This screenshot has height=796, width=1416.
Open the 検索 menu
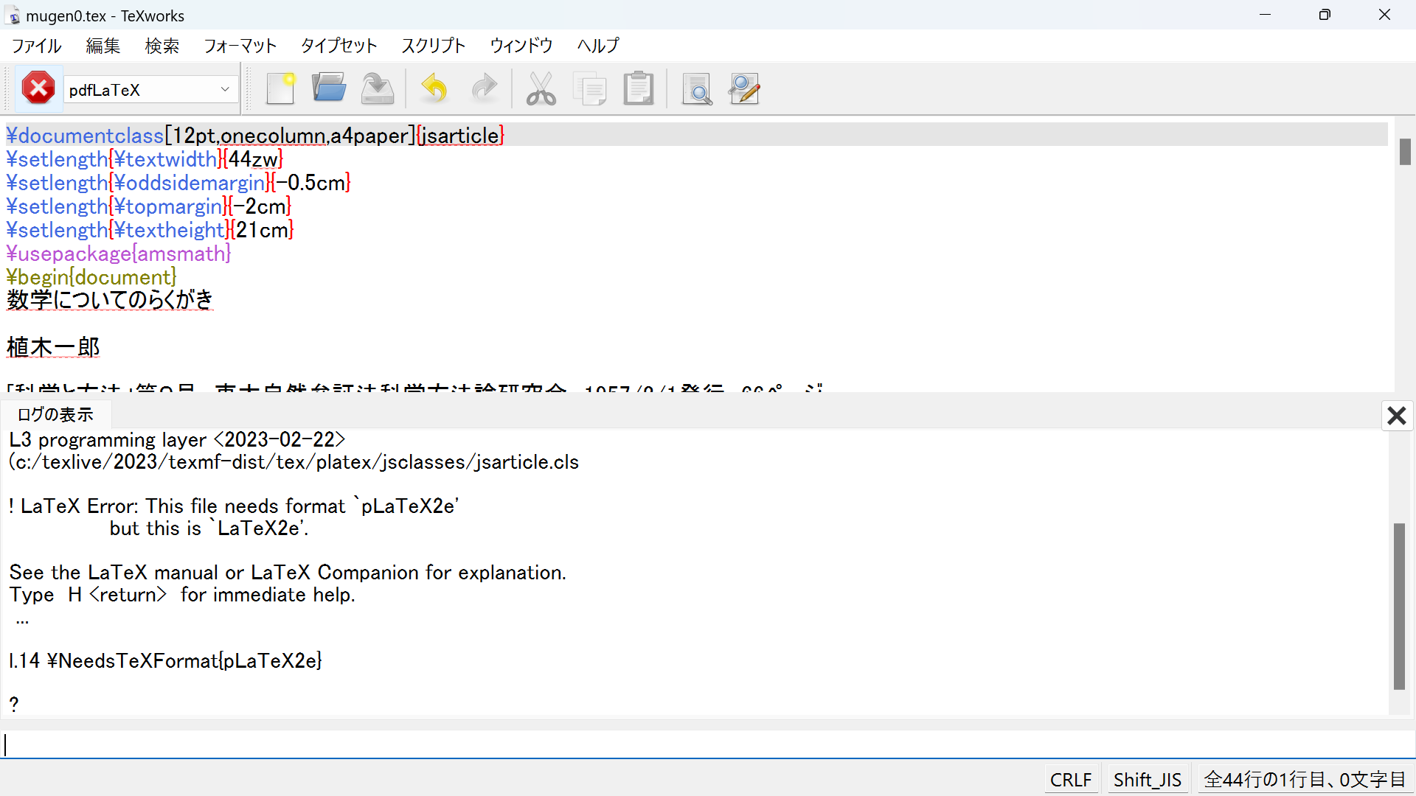(x=162, y=46)
